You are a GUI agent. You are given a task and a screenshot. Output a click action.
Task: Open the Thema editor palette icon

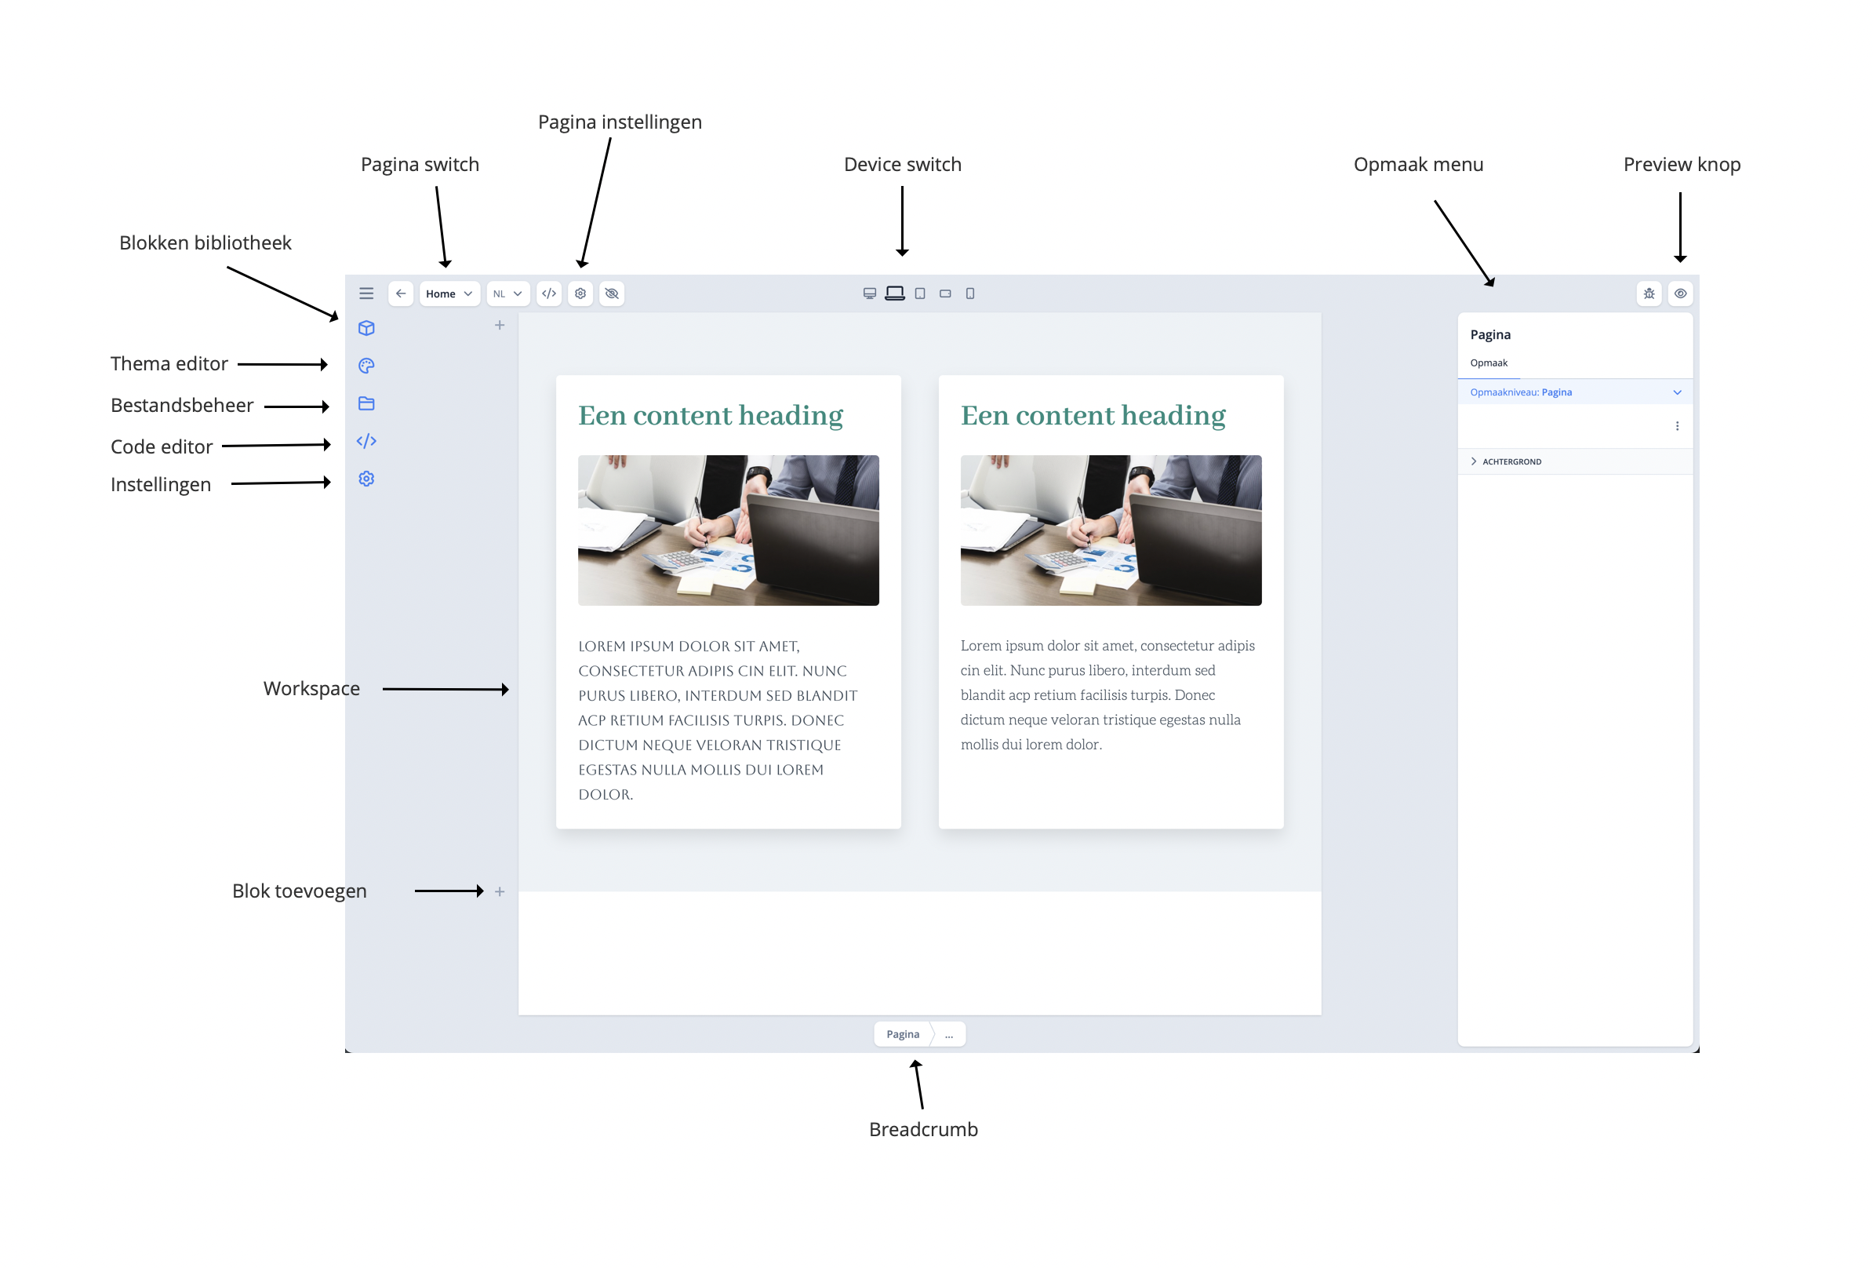(366, 366)
